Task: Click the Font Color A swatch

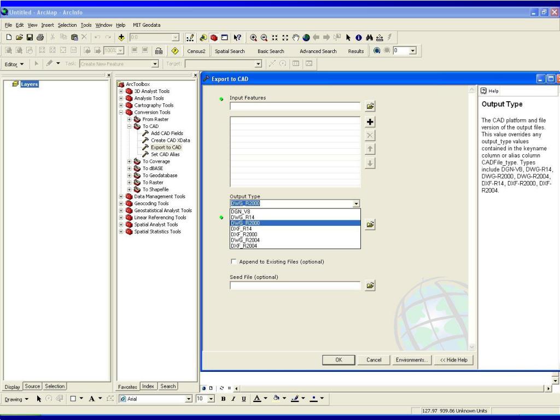Action: point(257,399)
